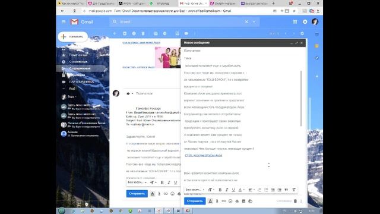Screen dimensions: 380x214
Task: Delete the open conversation from the Gmail toolbar
Action: pyautogui.click(x=143, y=33)
